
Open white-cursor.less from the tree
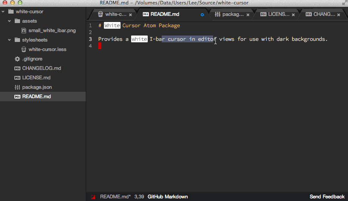(x=48, y=49)
